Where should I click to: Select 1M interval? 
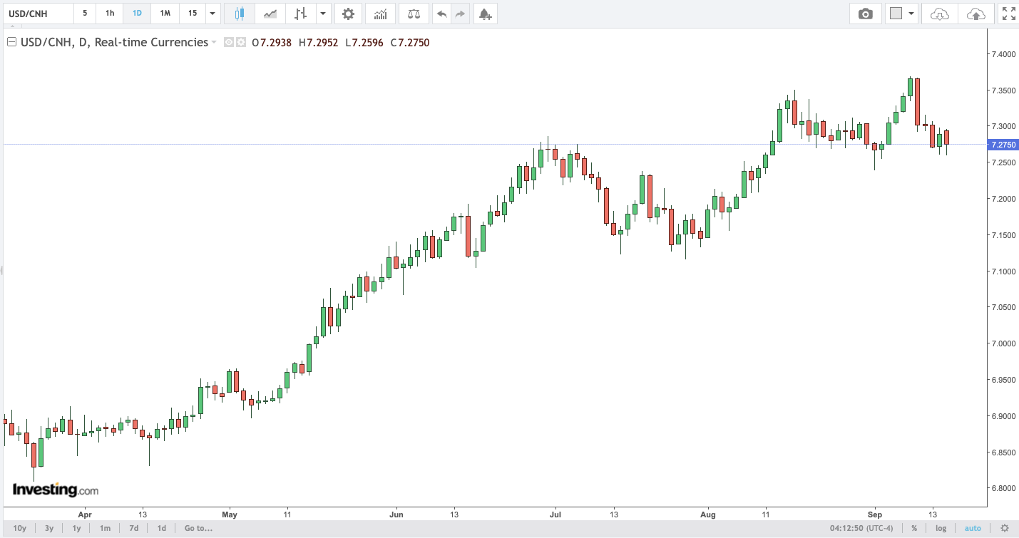point(165,14)
